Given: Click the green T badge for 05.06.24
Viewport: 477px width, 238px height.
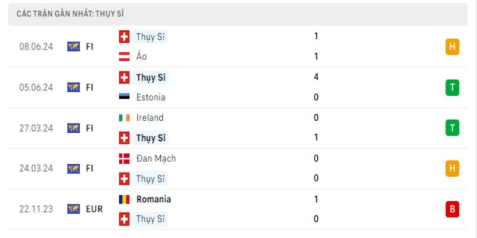Looking at the screenshot, I should click(453, 87).
